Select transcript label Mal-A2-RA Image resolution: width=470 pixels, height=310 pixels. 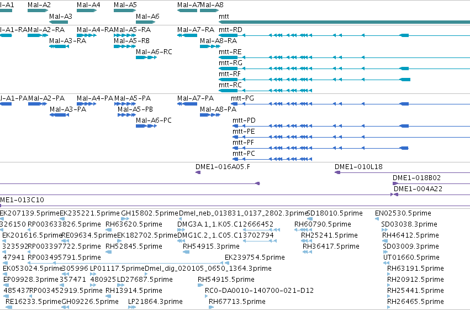click(x=46, y=30)
